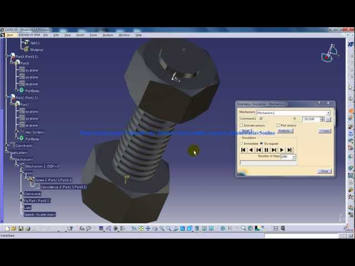Step the simulation backward one step
Image resolution: width=355 pixels, height=266 pixels.
pyautogui.click(x=259, y=150)
